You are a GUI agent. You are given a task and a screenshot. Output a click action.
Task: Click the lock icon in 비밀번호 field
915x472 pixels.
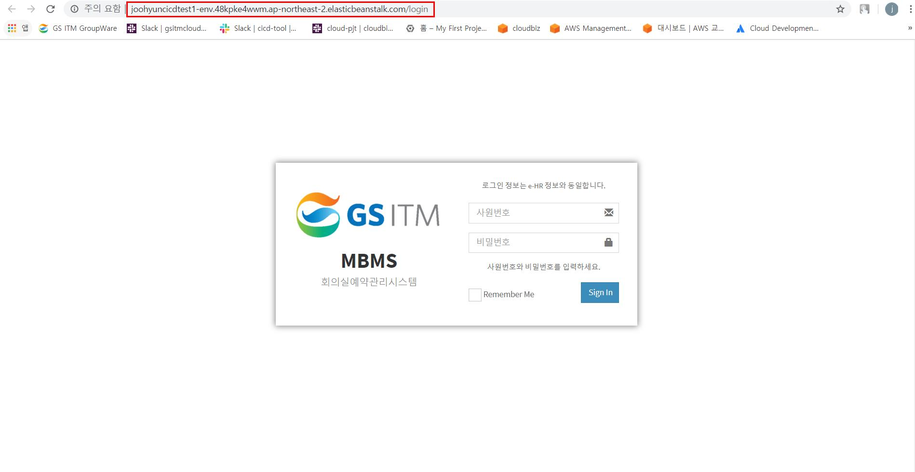(608, 242)
